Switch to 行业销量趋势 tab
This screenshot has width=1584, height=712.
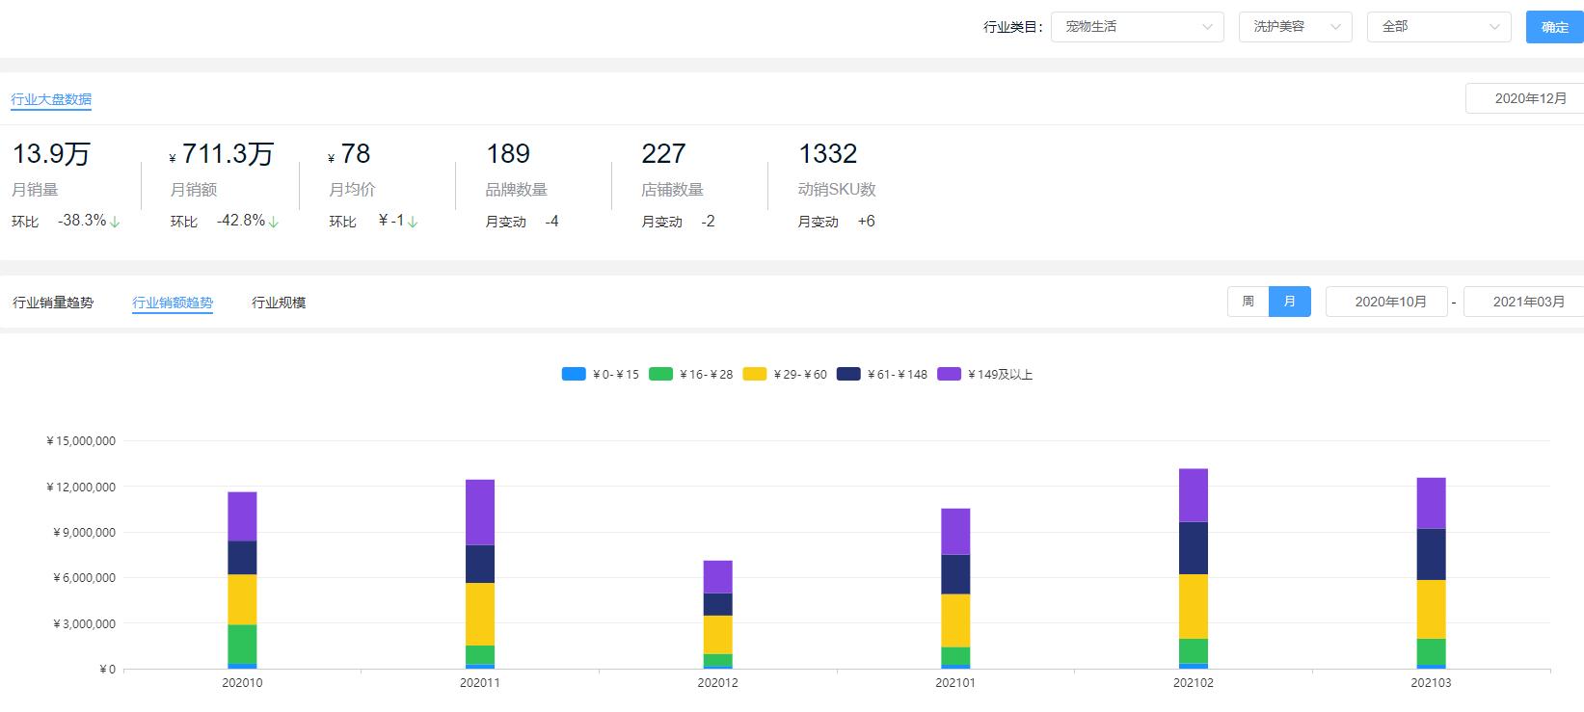(x=53, y=303)
